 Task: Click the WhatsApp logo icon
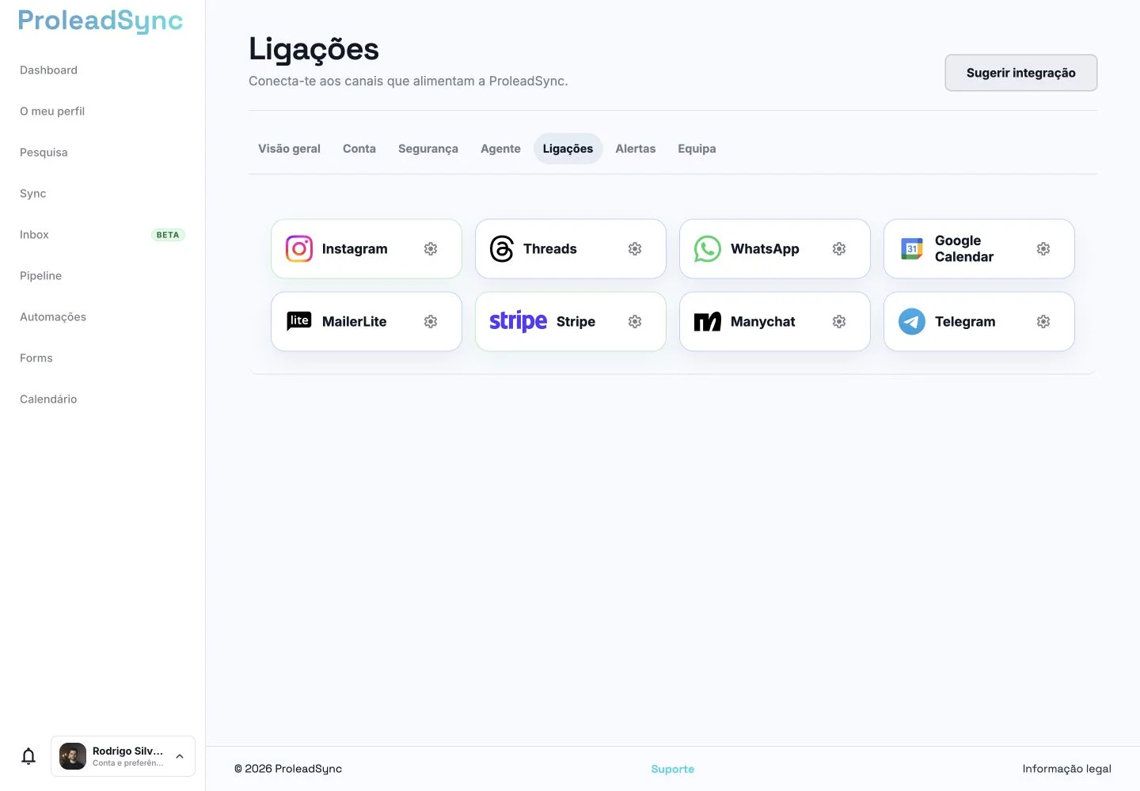(708, 249)
